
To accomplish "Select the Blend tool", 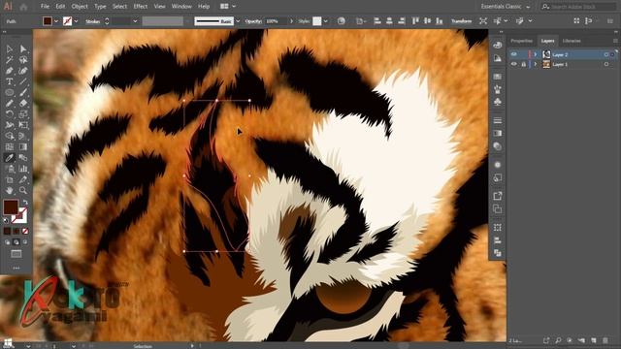I will click(23, 158).
